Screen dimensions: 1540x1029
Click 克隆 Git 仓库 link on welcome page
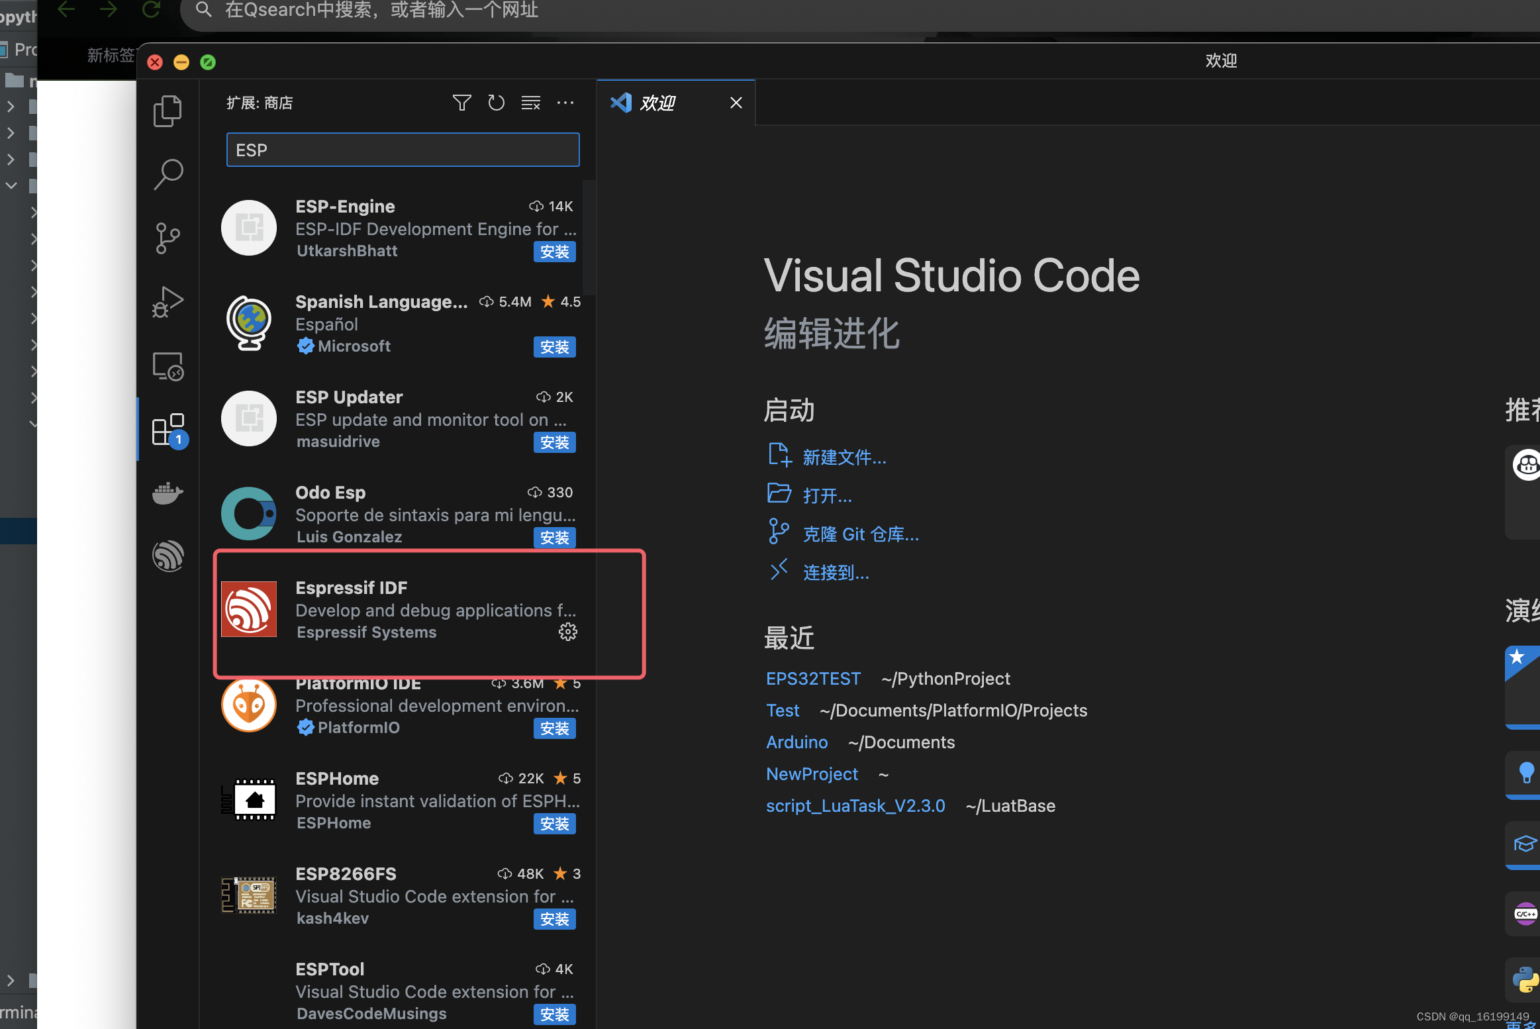pyautogui.click(x=860, y=534)
